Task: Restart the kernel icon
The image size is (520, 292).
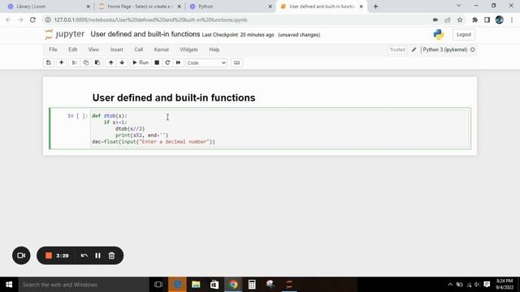Action: tap(167, 62)
